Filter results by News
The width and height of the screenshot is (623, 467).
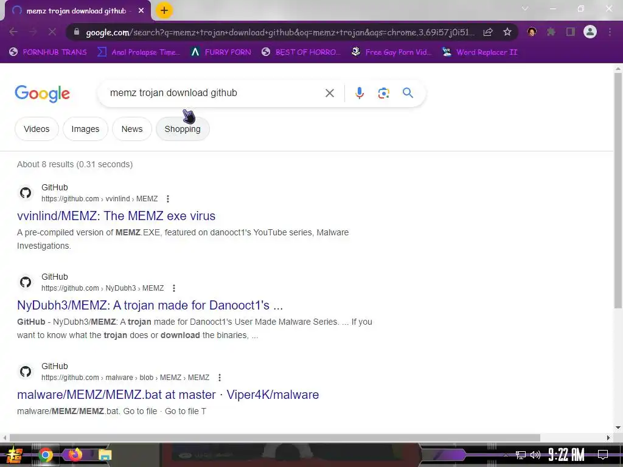click(132, 129)
